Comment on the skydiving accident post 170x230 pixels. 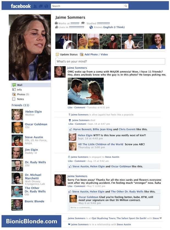pyautogui.click(x=80, y=186)
